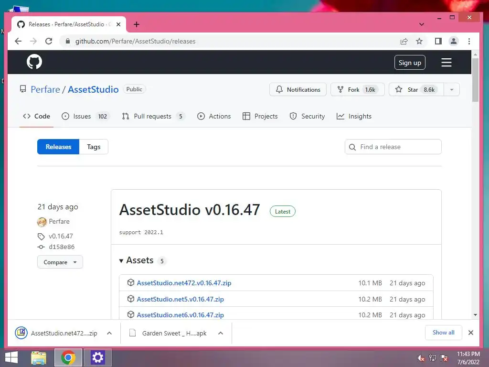Click the page vertical scrollbar thumb

(475, 80)
